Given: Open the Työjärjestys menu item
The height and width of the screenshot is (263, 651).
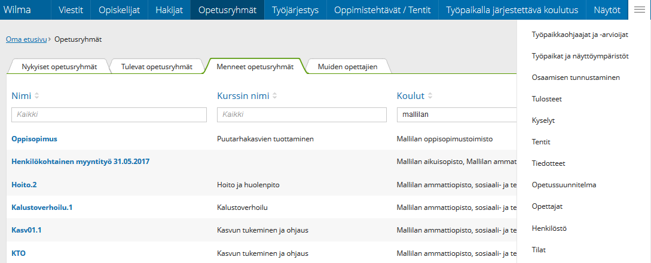Looking at the screenshot, I should pos(295,10).
